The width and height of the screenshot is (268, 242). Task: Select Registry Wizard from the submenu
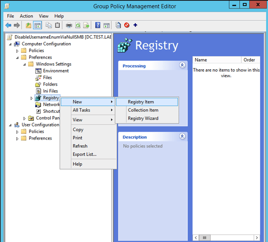click(x=147, y=118)
